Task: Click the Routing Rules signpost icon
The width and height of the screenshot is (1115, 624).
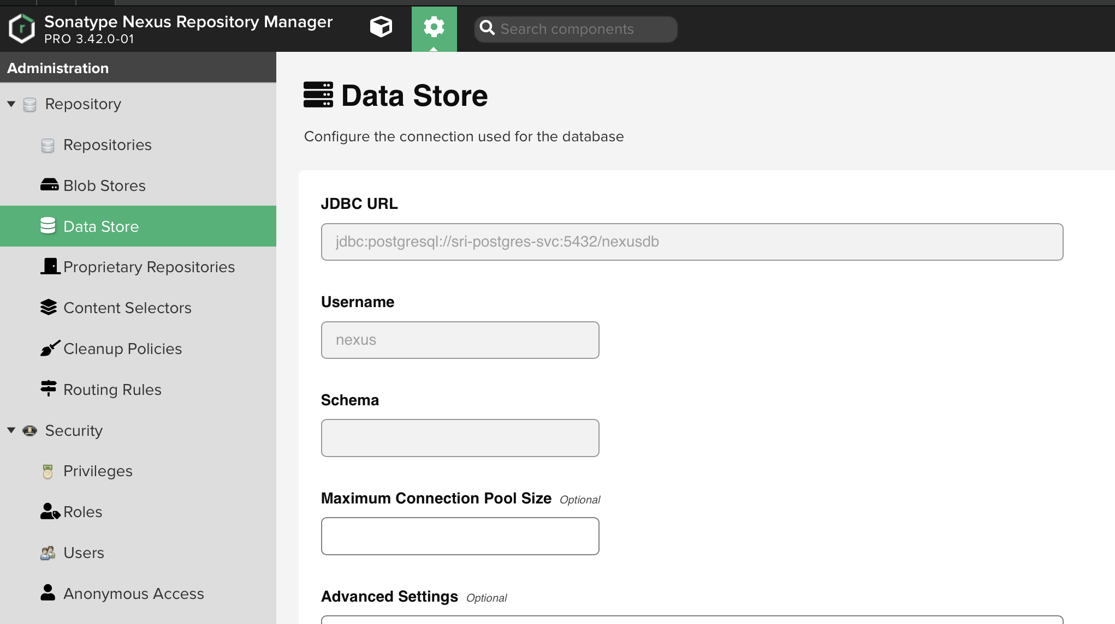Action: (49, 388)
